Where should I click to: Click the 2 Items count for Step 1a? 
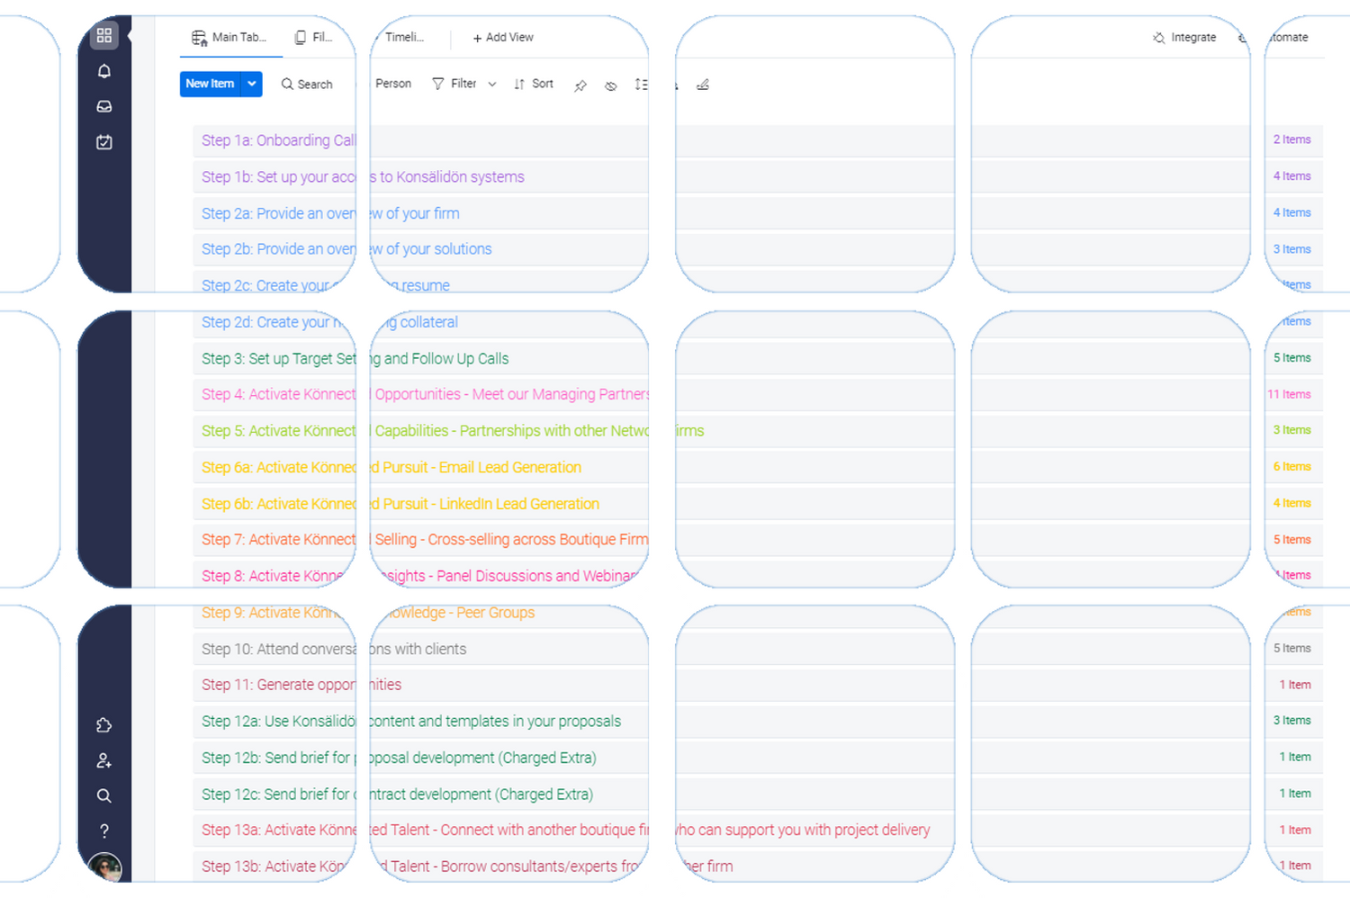click(x=1291, y=139)
